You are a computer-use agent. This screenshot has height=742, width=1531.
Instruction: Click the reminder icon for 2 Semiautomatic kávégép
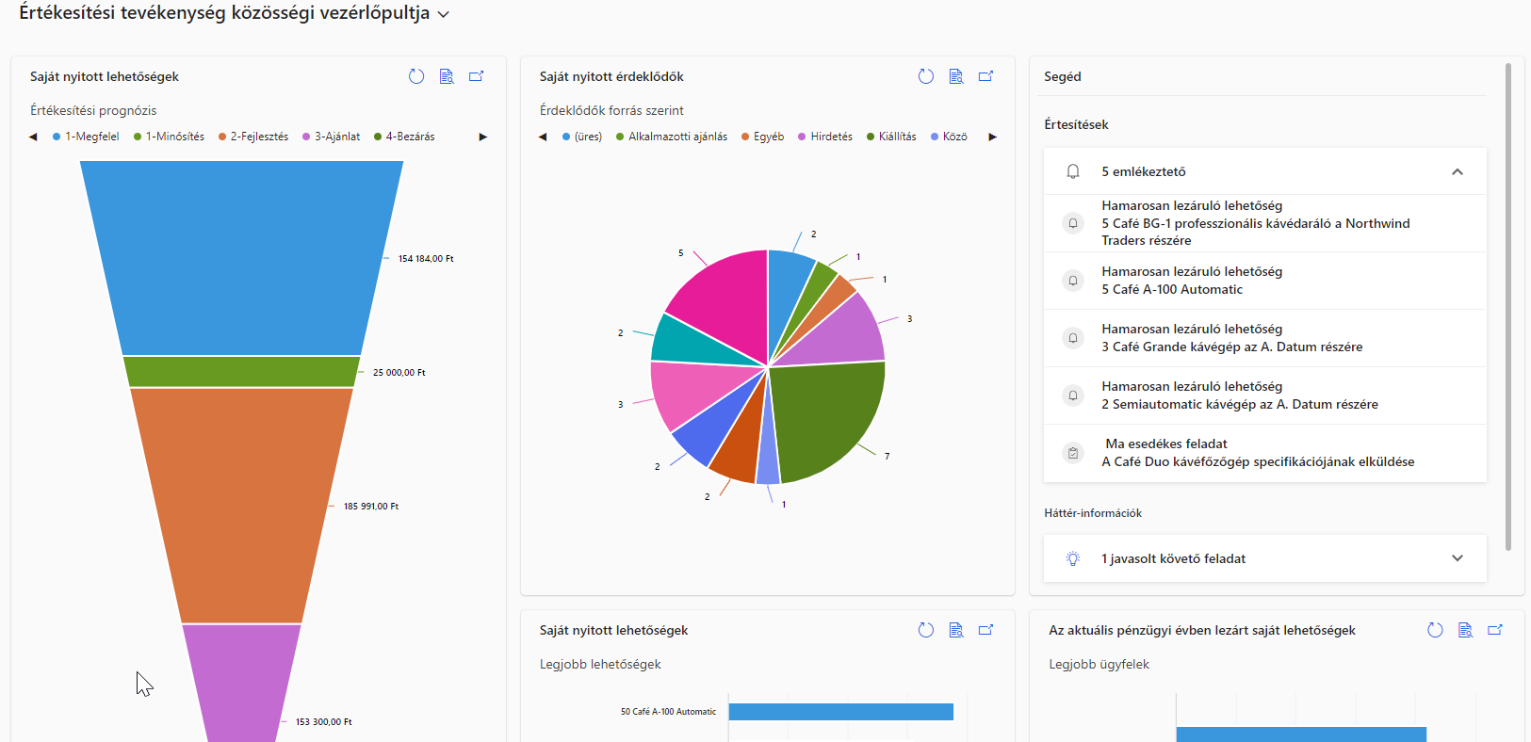1073,395
